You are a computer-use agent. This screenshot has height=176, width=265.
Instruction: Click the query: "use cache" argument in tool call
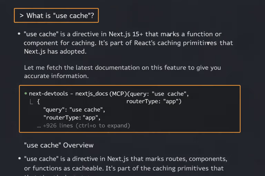coord(158,94)
